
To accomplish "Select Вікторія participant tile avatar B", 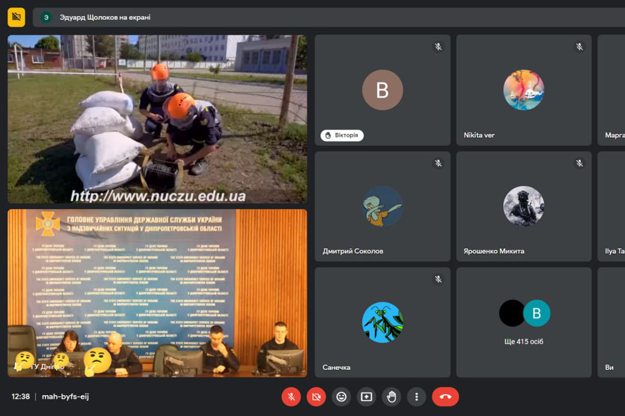I will [382, 90].
